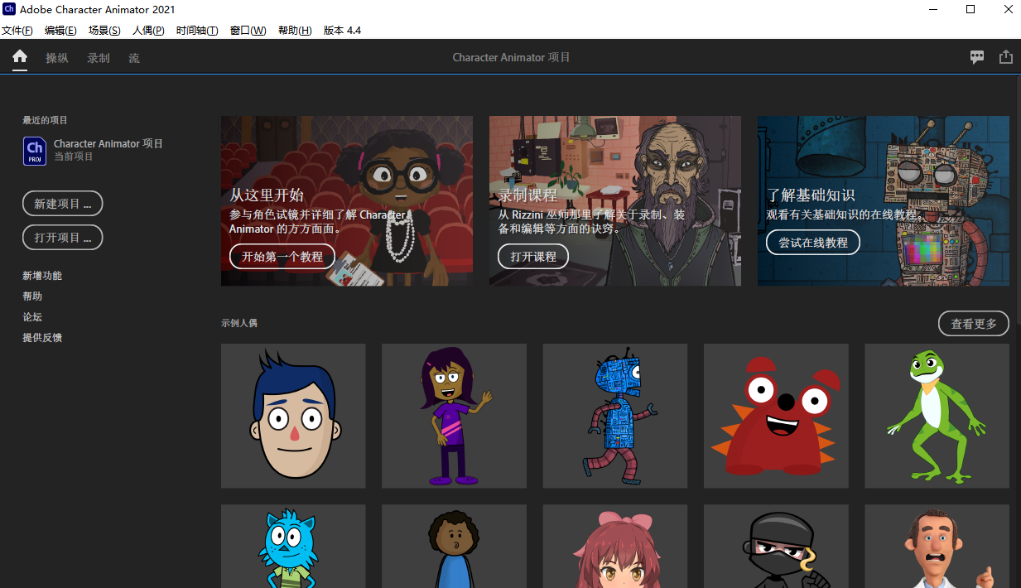Select the red spiky monster puppet
The image size is (1021, 588).
776,416
